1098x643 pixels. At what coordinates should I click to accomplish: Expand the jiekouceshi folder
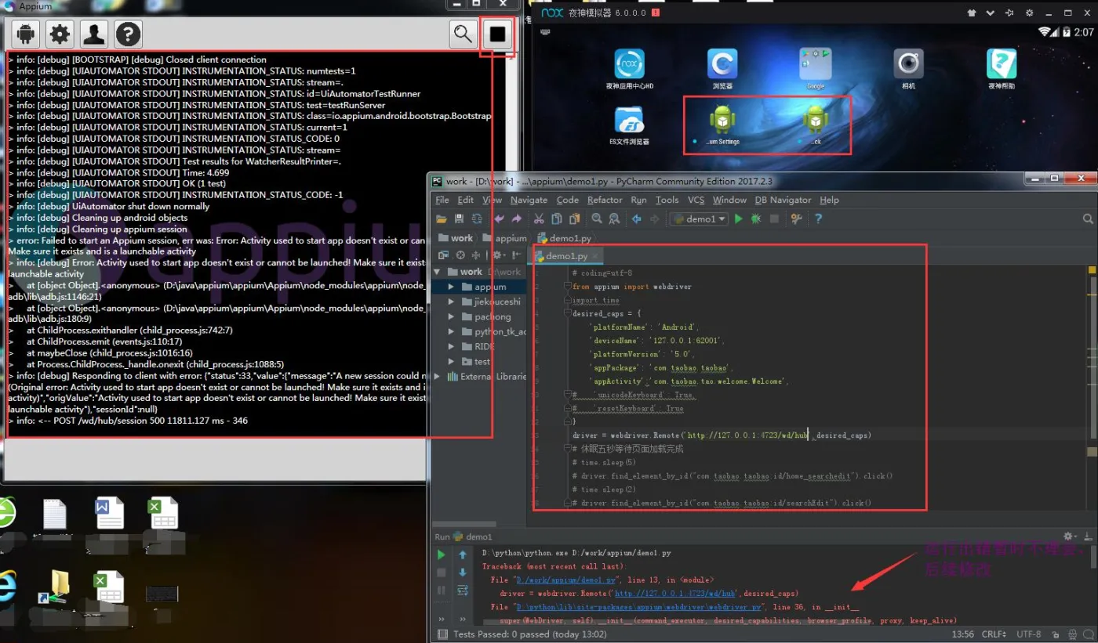(451, 302)
